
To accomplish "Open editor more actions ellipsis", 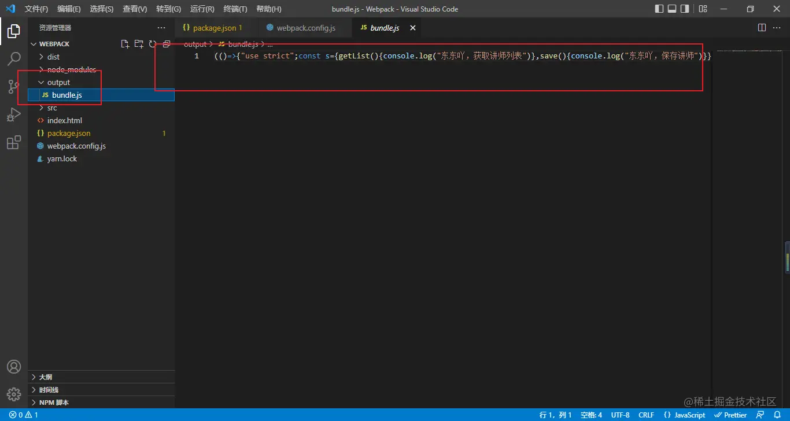I will pyautogui.click(x=777, y=28).
